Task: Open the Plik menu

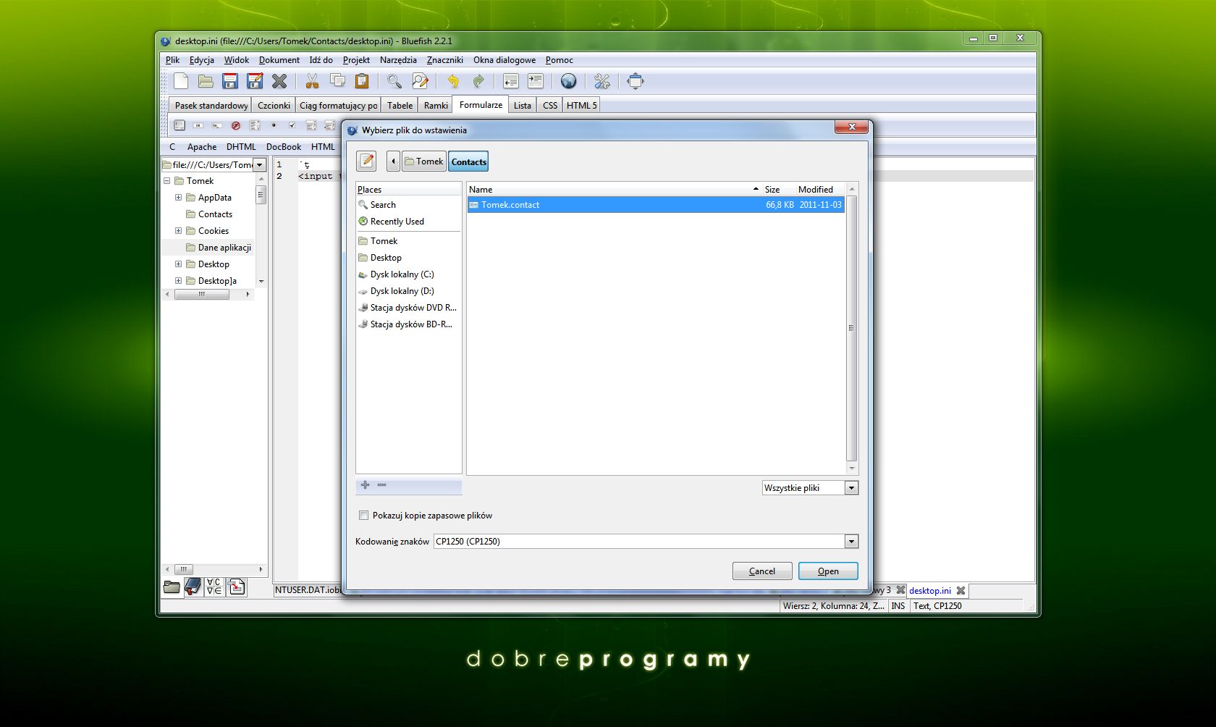Action: [172, 60]
